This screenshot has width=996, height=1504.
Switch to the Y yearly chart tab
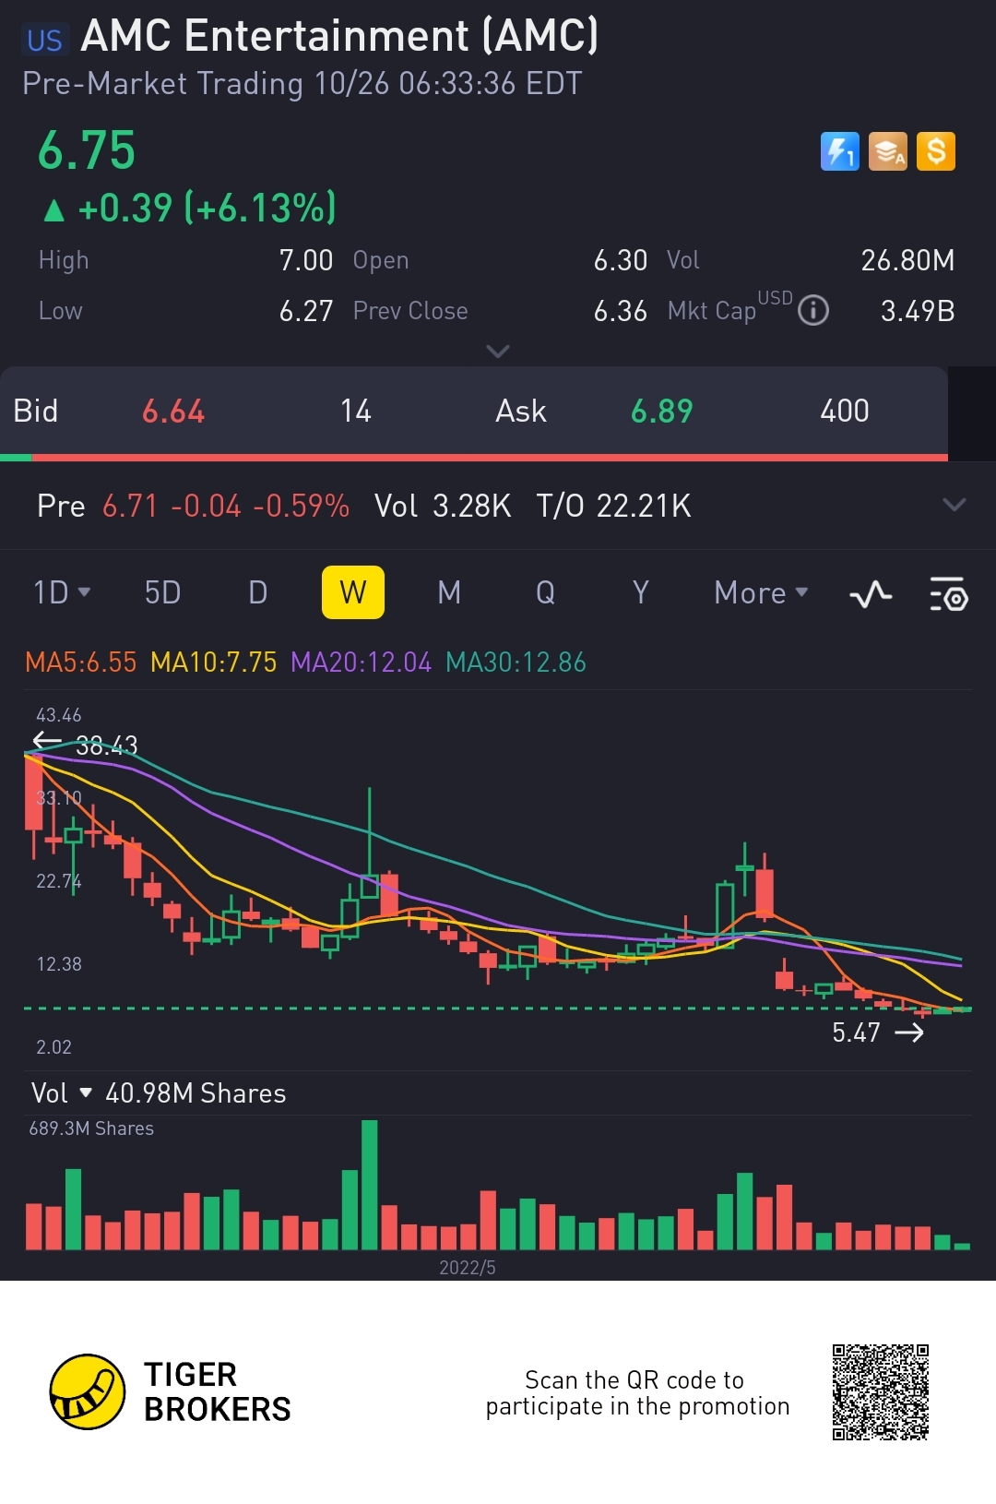641,592
